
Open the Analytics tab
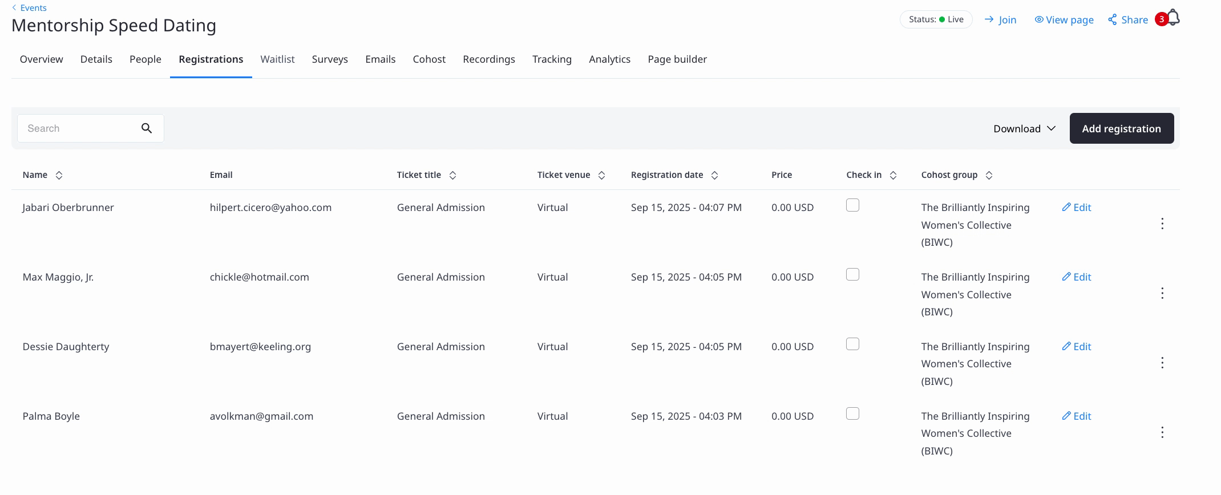click(x=609, y=59)
